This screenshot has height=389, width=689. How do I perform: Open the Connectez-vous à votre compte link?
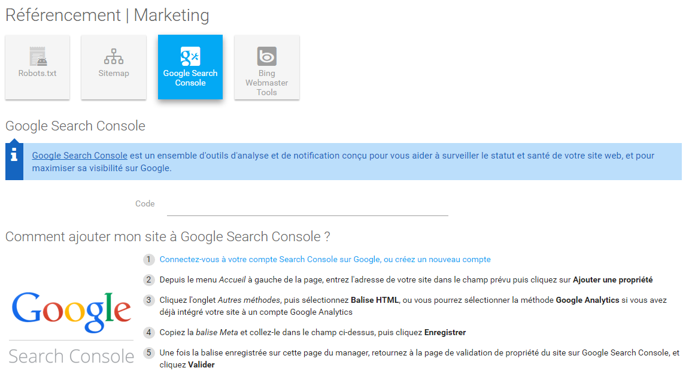[325, 259]
